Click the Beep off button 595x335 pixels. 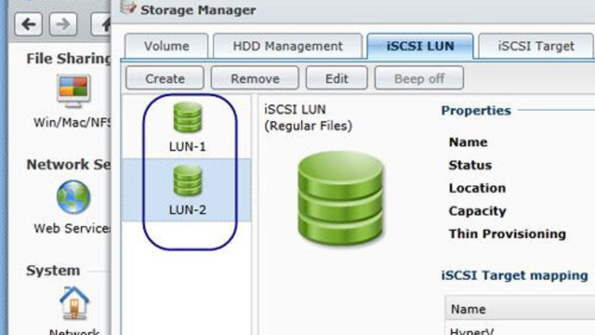tap(419, 78)
